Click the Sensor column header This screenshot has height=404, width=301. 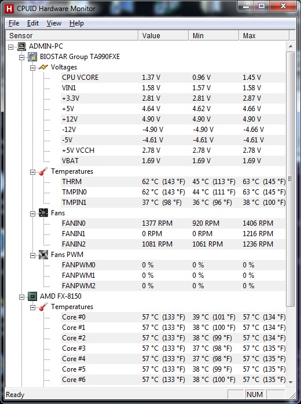72,35
